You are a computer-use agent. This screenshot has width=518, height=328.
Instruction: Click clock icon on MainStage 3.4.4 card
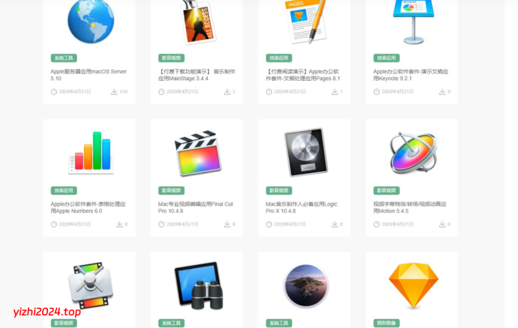click(162, 92)
